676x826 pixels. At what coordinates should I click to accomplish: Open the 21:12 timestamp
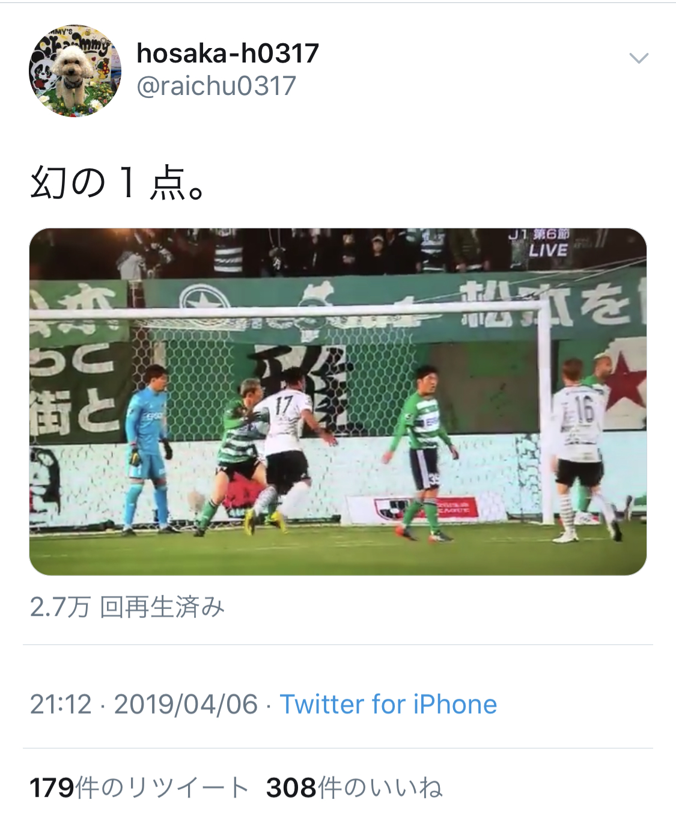click(x=61, y=705)
